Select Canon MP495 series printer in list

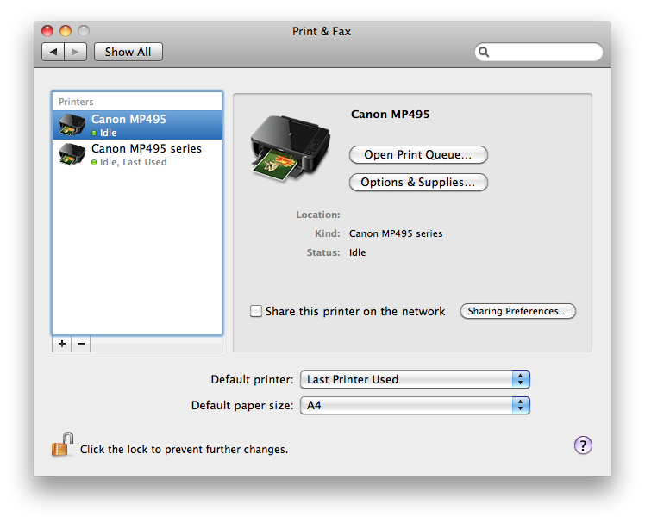(137, 154)
